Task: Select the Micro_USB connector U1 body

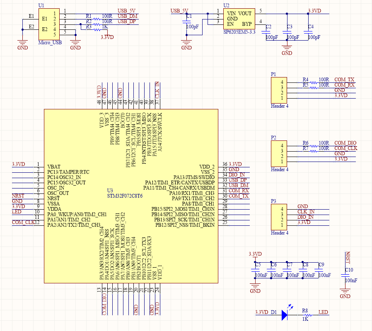Action: 49,24
